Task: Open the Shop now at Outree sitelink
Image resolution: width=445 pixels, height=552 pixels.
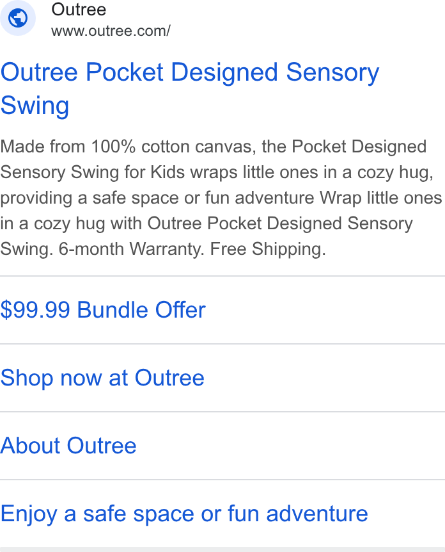Action: [x=102, y=378]
